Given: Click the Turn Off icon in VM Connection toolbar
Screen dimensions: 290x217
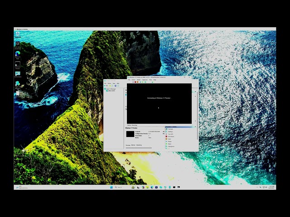Looking at the screenshot, I should point(133,82).
